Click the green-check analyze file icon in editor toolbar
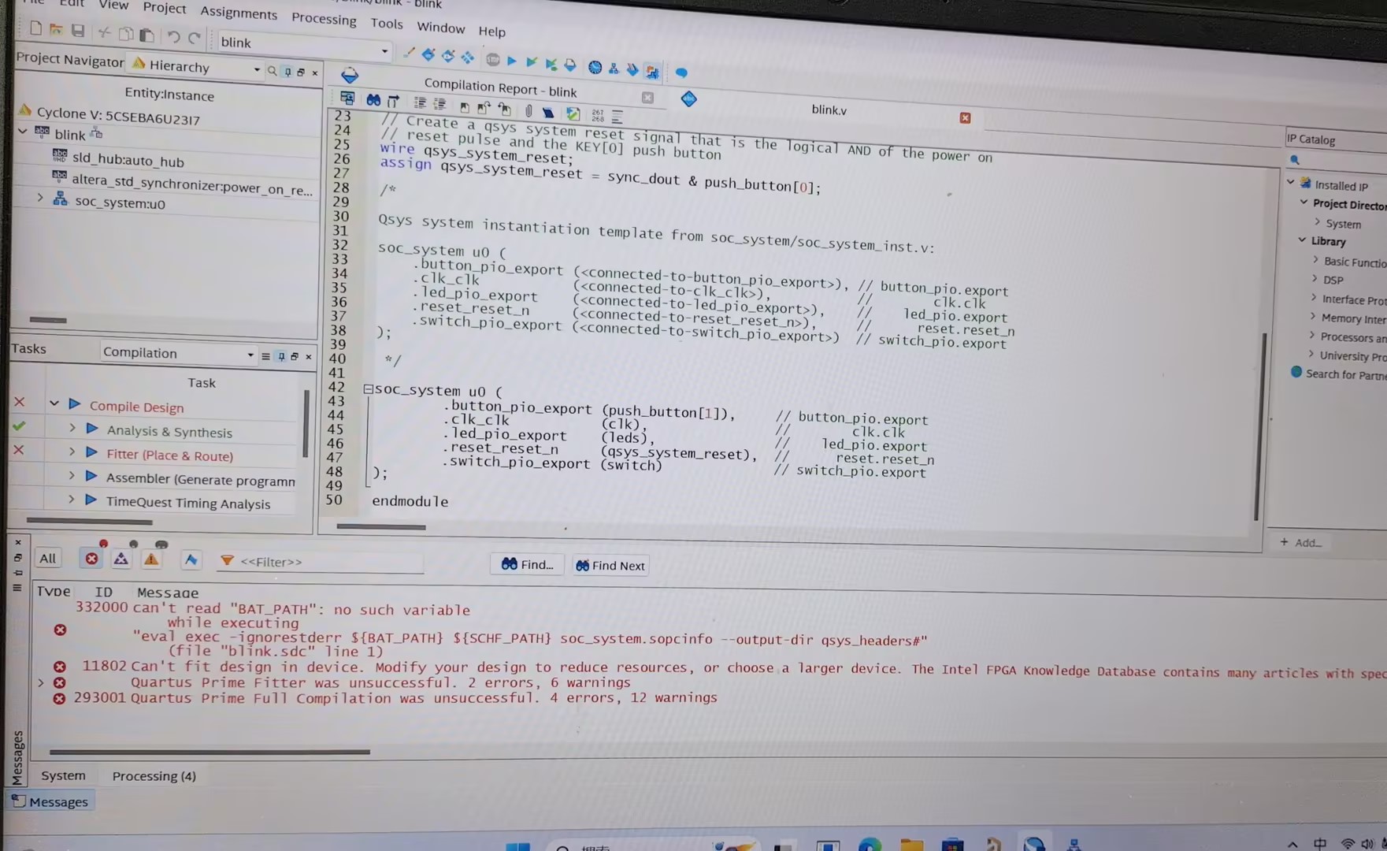Image resolution: width=1387 pixels, height=851 pixels. click(x=573, y=114)
